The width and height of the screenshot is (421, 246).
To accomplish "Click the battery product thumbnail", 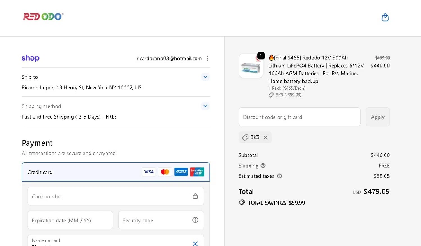I will point(251,66).
